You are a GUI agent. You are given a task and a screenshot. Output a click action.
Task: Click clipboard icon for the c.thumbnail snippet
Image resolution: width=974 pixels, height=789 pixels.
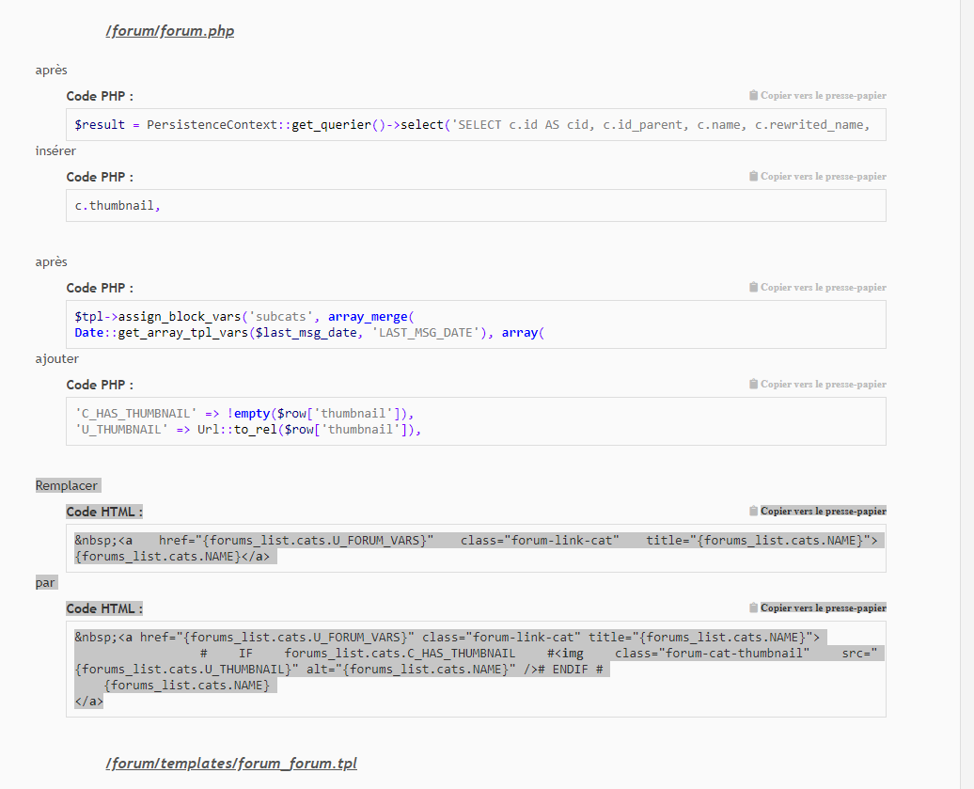[x=754, y=177]
